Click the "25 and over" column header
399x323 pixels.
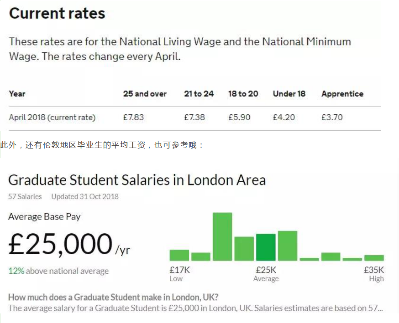[x=145, y=94]
